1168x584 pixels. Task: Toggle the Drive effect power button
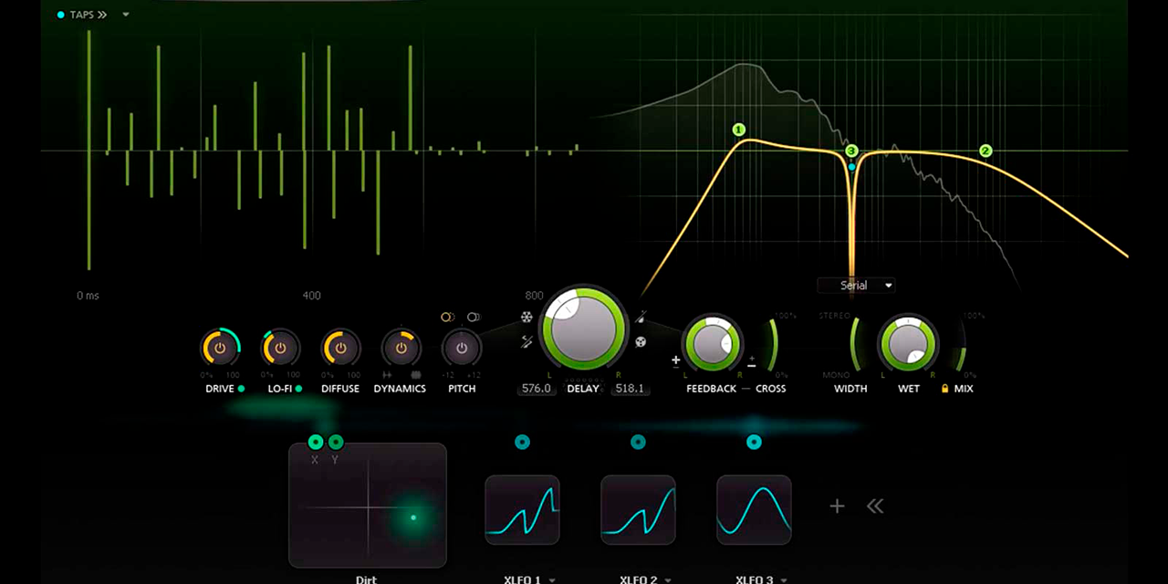220,348
